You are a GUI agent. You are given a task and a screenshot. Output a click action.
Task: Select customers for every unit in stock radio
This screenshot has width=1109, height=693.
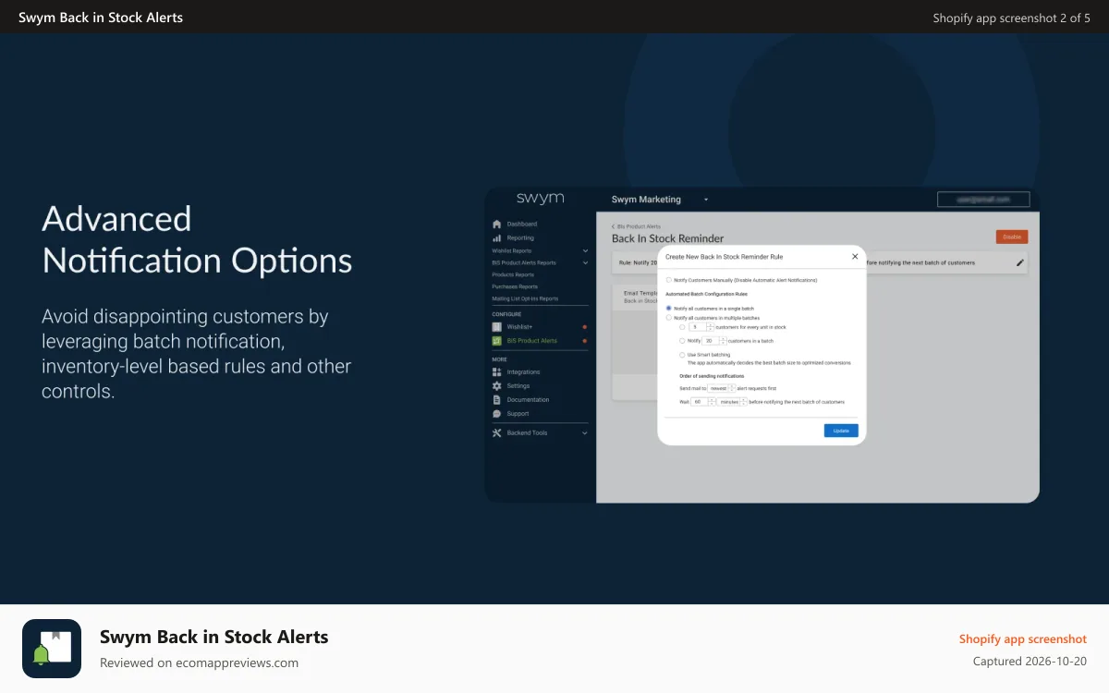[682, 327]
